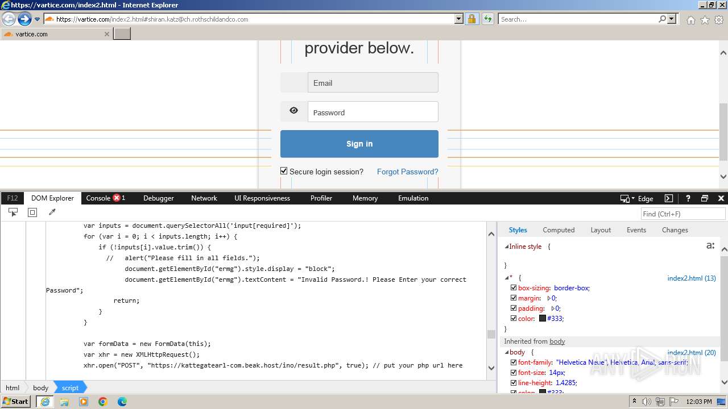Expand the padding shorthand triangle

tap(553, 308)
